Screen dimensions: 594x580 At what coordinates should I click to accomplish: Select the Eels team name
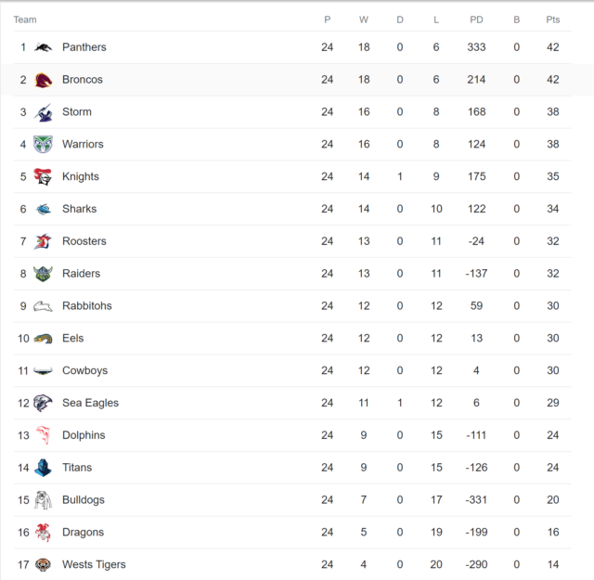(72, 338)
